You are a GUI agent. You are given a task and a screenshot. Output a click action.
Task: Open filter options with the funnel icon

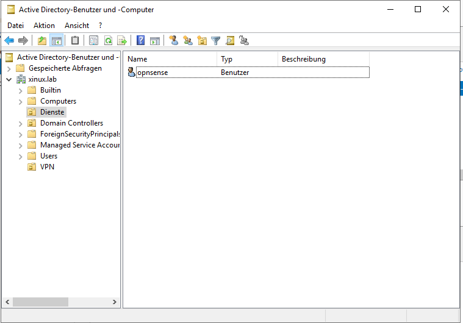[x=216, y=41]
